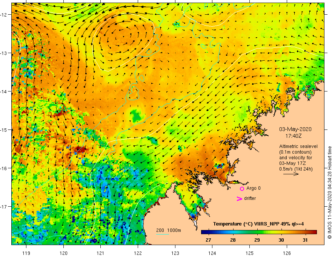Click the magenta Argo circle marker
Image resolution: width=332 pixels, height=256 pixels.
click(x=242, y=189)
